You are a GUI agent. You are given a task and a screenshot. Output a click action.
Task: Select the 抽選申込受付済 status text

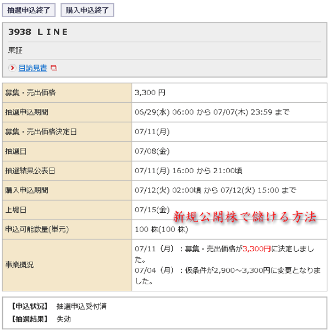82,306
